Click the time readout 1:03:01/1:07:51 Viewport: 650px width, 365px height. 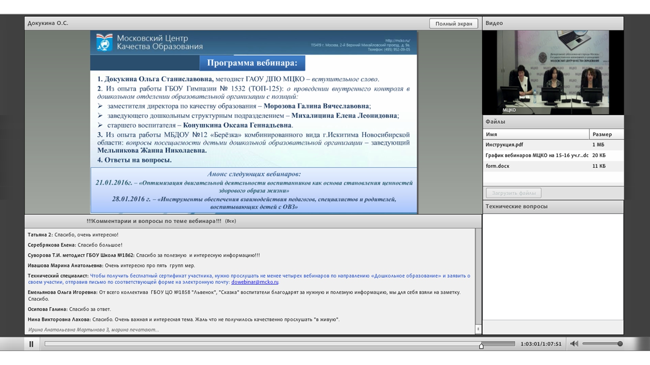(x=541, y=344)
